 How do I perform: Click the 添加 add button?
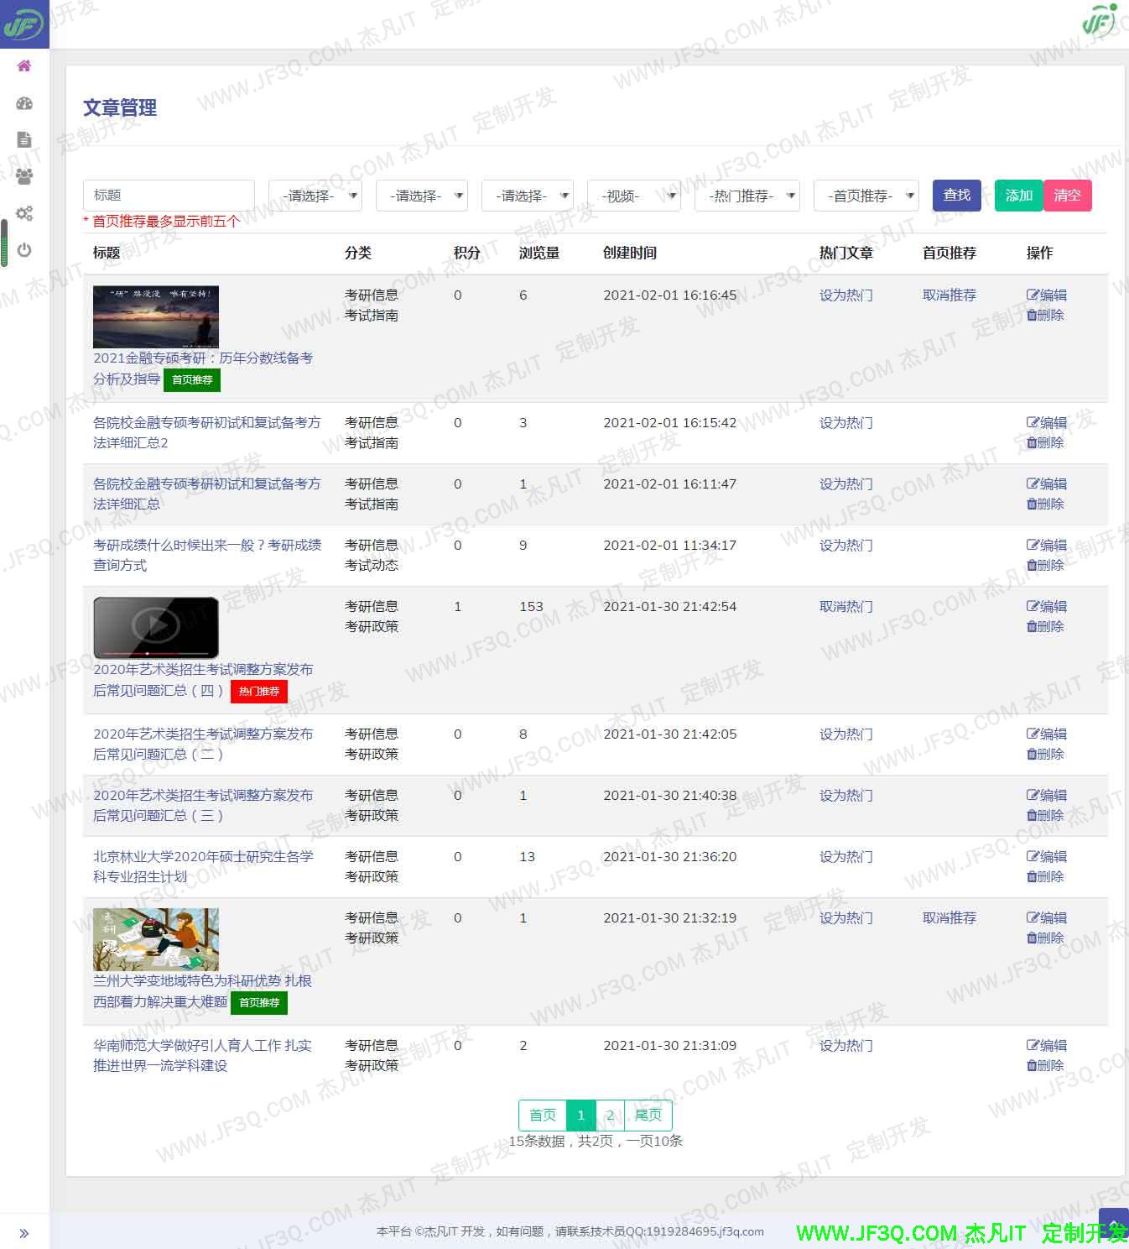pyautogui.click(x=1017, y=195)
